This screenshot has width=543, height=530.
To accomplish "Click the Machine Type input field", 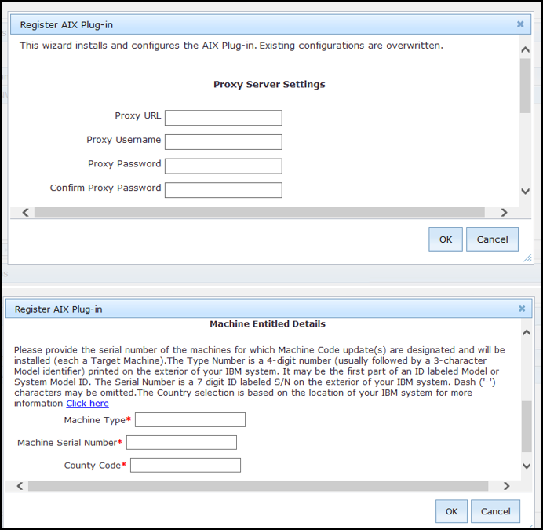I will tap(190, 420).
